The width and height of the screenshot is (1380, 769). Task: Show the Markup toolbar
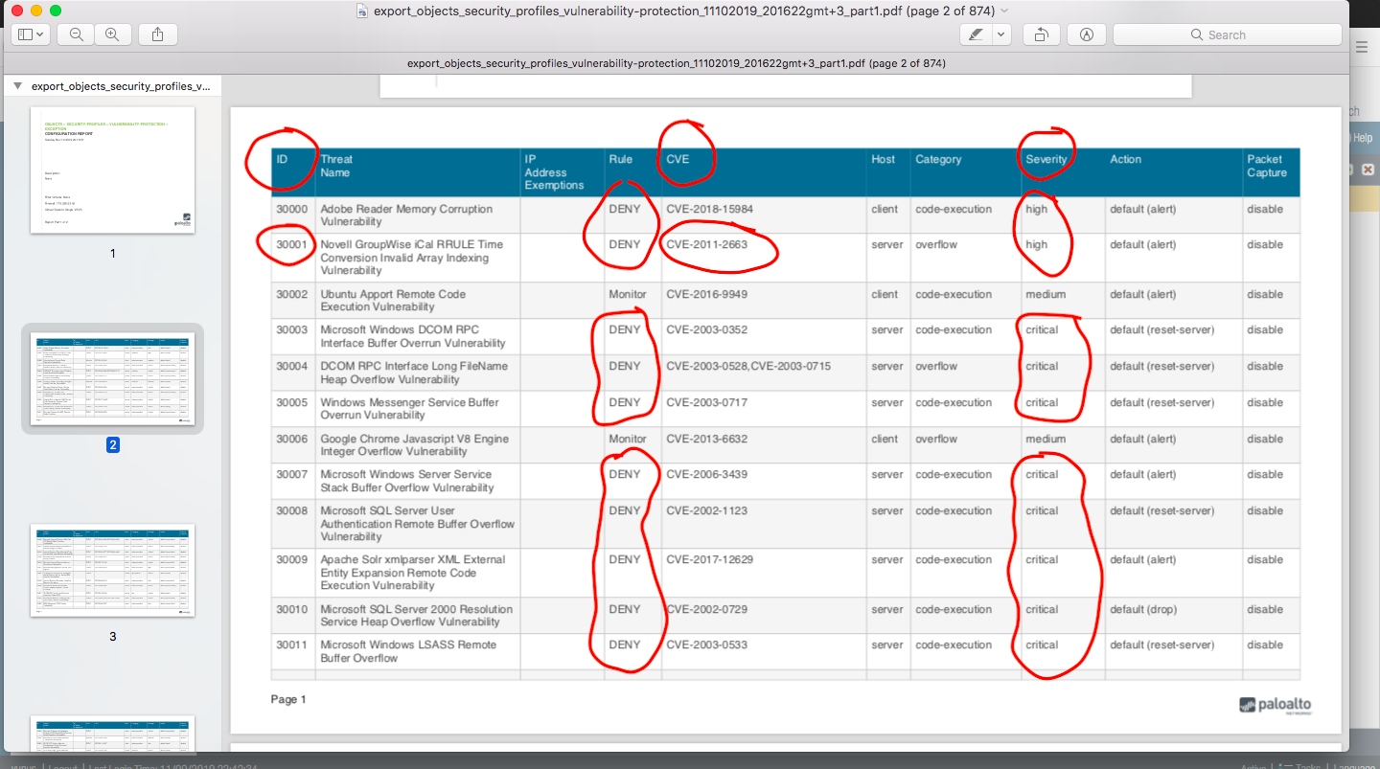[x=1086, y=34]
